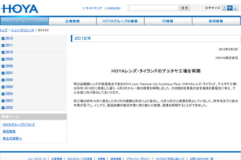Viewport: 241px width, 160px height.
Task: Open 2008 news archive text link
Action: (x=9, y=66)
